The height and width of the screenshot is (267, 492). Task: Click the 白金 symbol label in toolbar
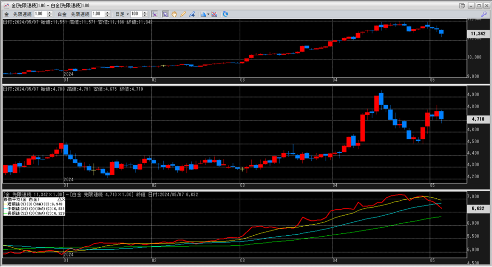click(62, 14)
